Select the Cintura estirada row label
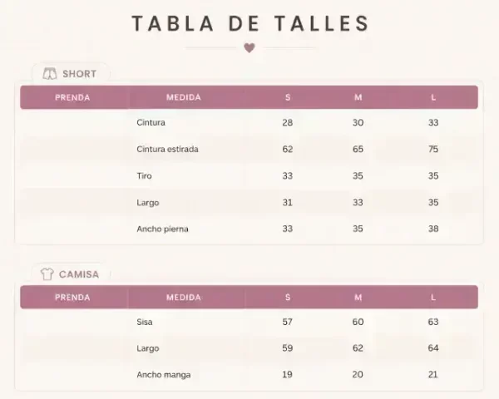The height and width of the screenshot is (399, 499). (167, 149)
